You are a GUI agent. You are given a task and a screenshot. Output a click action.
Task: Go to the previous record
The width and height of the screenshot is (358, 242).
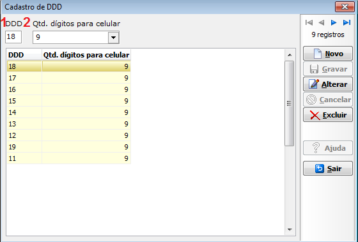tap(322, 22)
